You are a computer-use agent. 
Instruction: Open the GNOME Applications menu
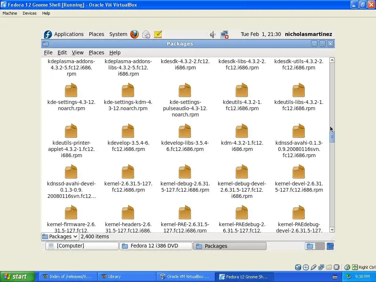pos(69,34)
